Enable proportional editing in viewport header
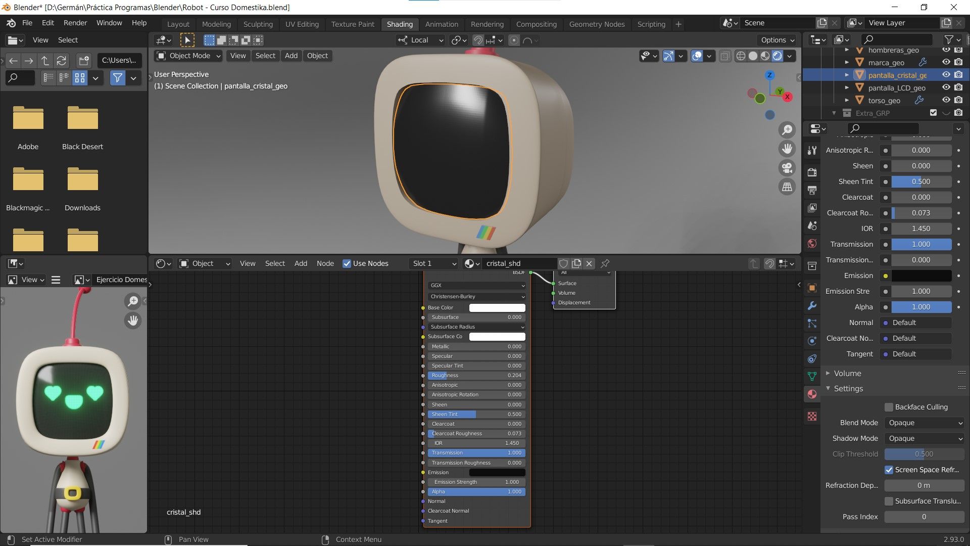 coord(514,40)
